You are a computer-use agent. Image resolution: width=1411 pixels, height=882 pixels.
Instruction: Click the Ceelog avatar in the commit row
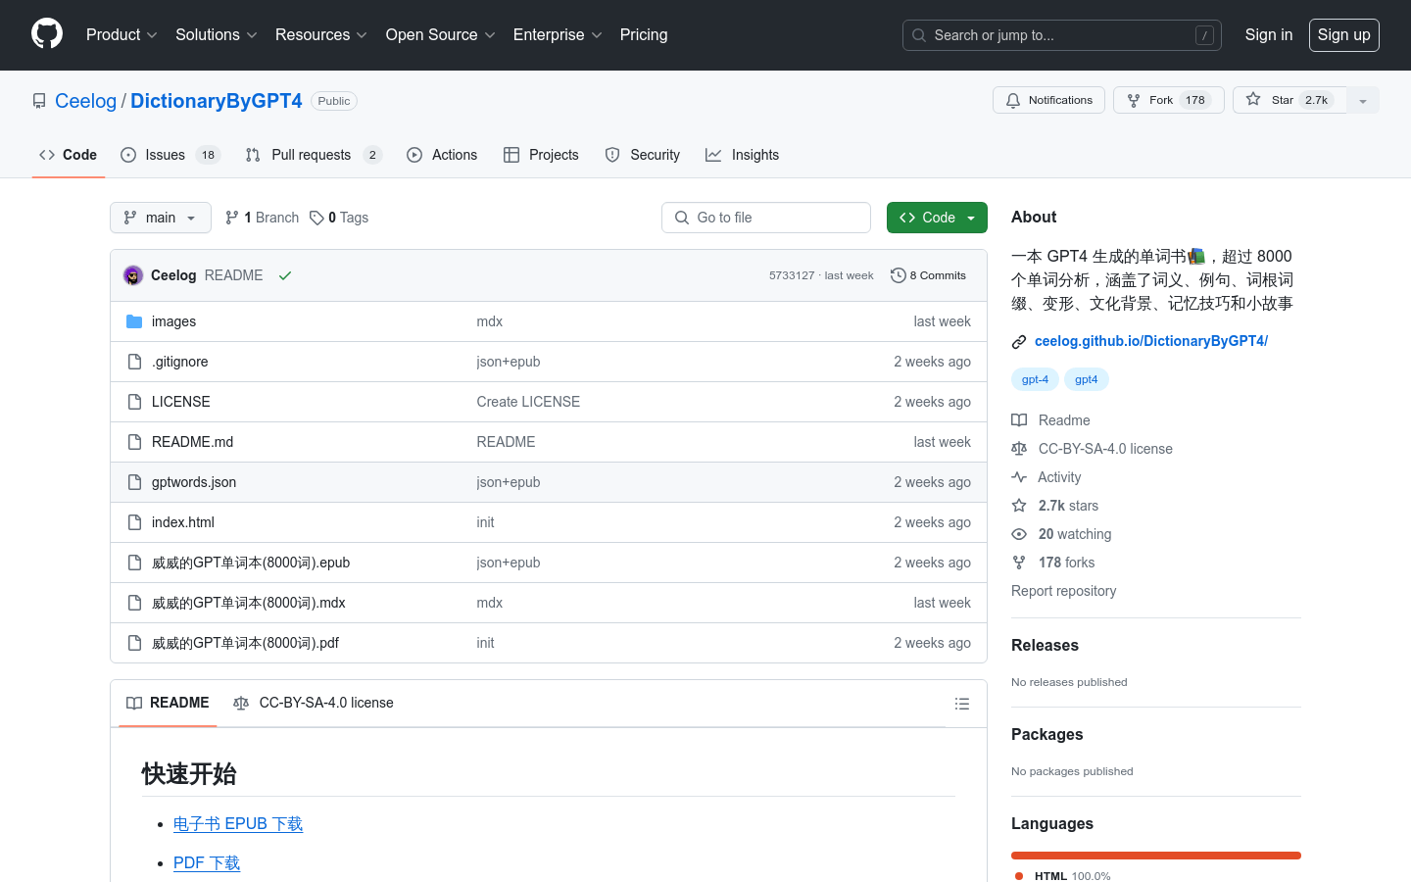tap(133, 275)
